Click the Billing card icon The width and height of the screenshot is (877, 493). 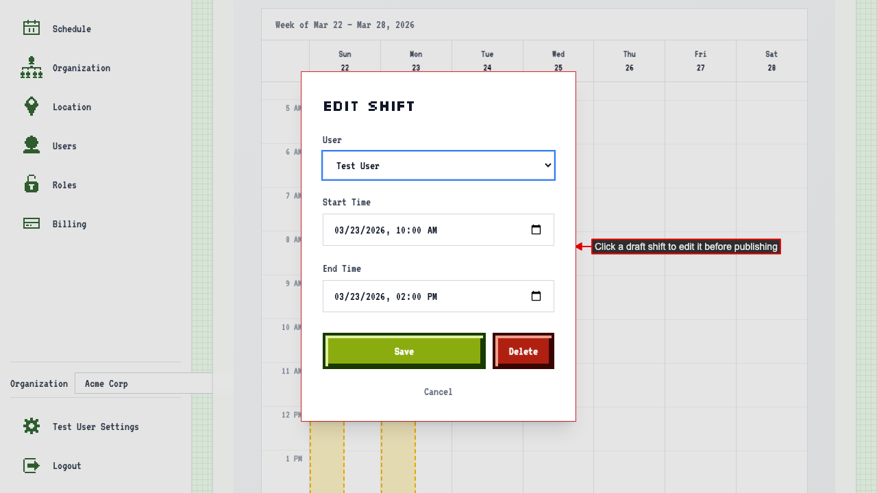pyautogui.click(x=32, y=223)
